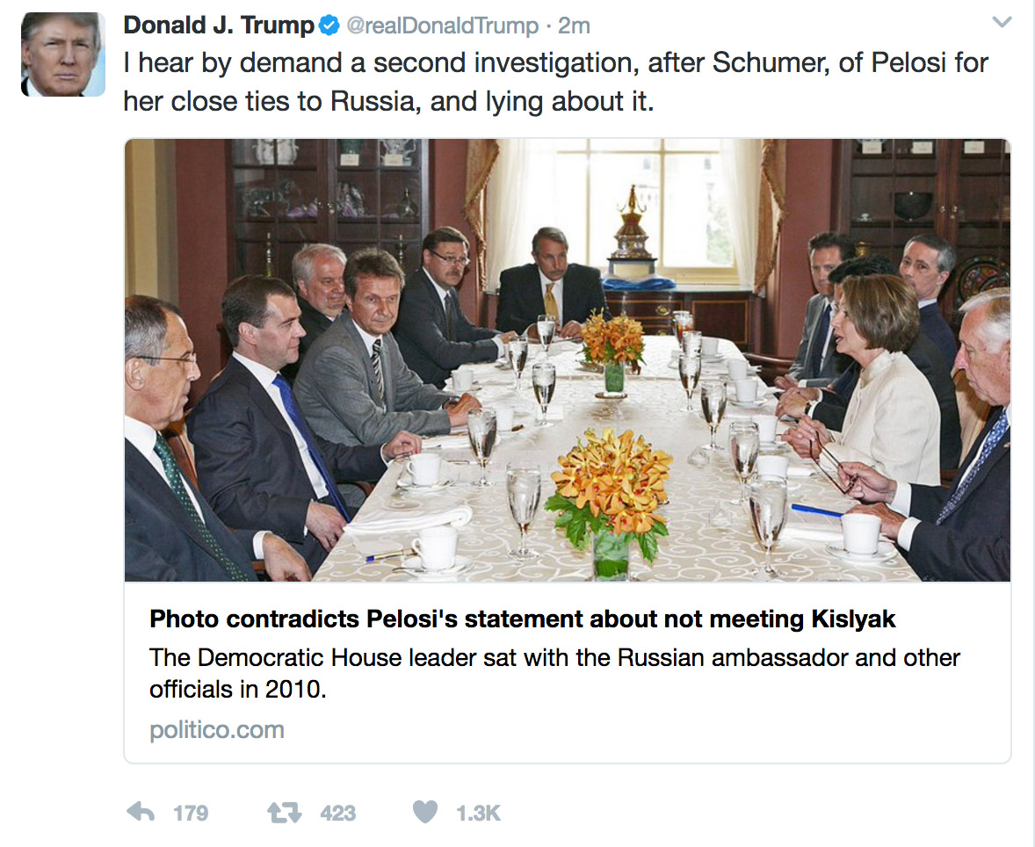Like the tweet by clicking the heart
This screenshot has width=1035, height=847.
click(425, 813)
